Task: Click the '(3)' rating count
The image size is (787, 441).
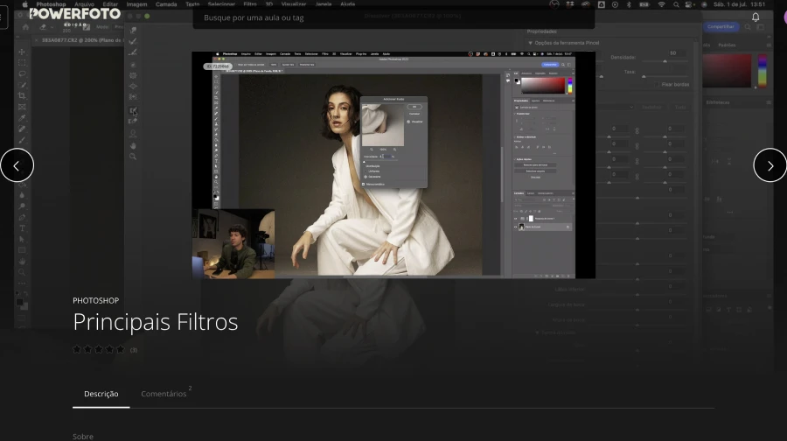Action: pyautogui.click(x=134, y=350)
